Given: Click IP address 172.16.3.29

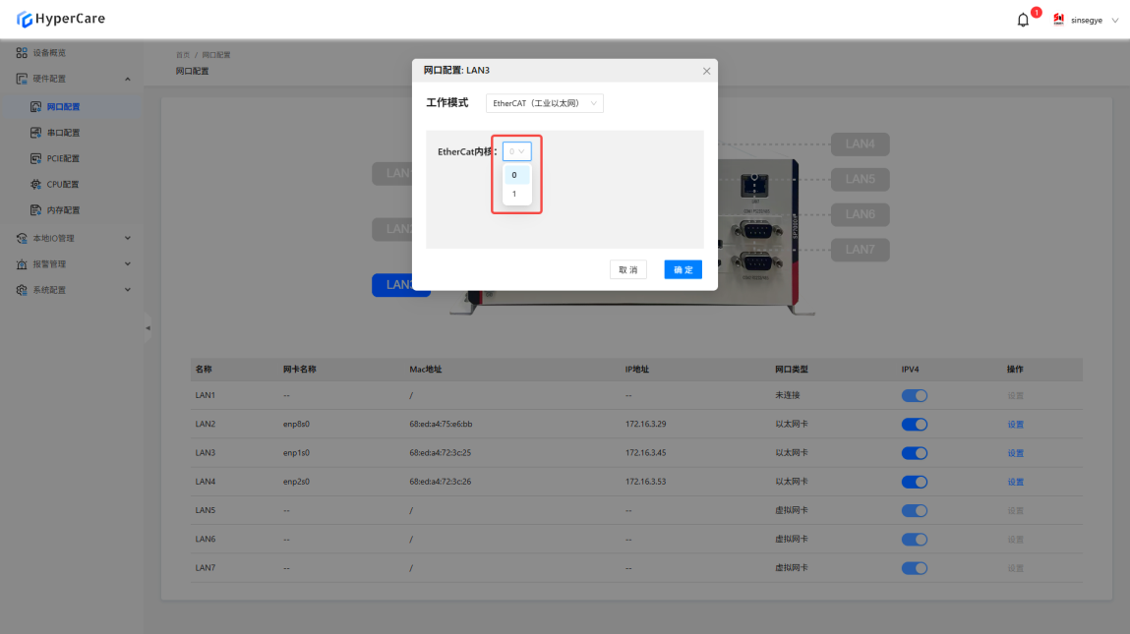Looking at the screenshot, I should (x=646, y=424).
